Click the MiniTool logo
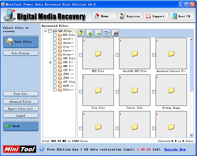 (x=20, y=149)
